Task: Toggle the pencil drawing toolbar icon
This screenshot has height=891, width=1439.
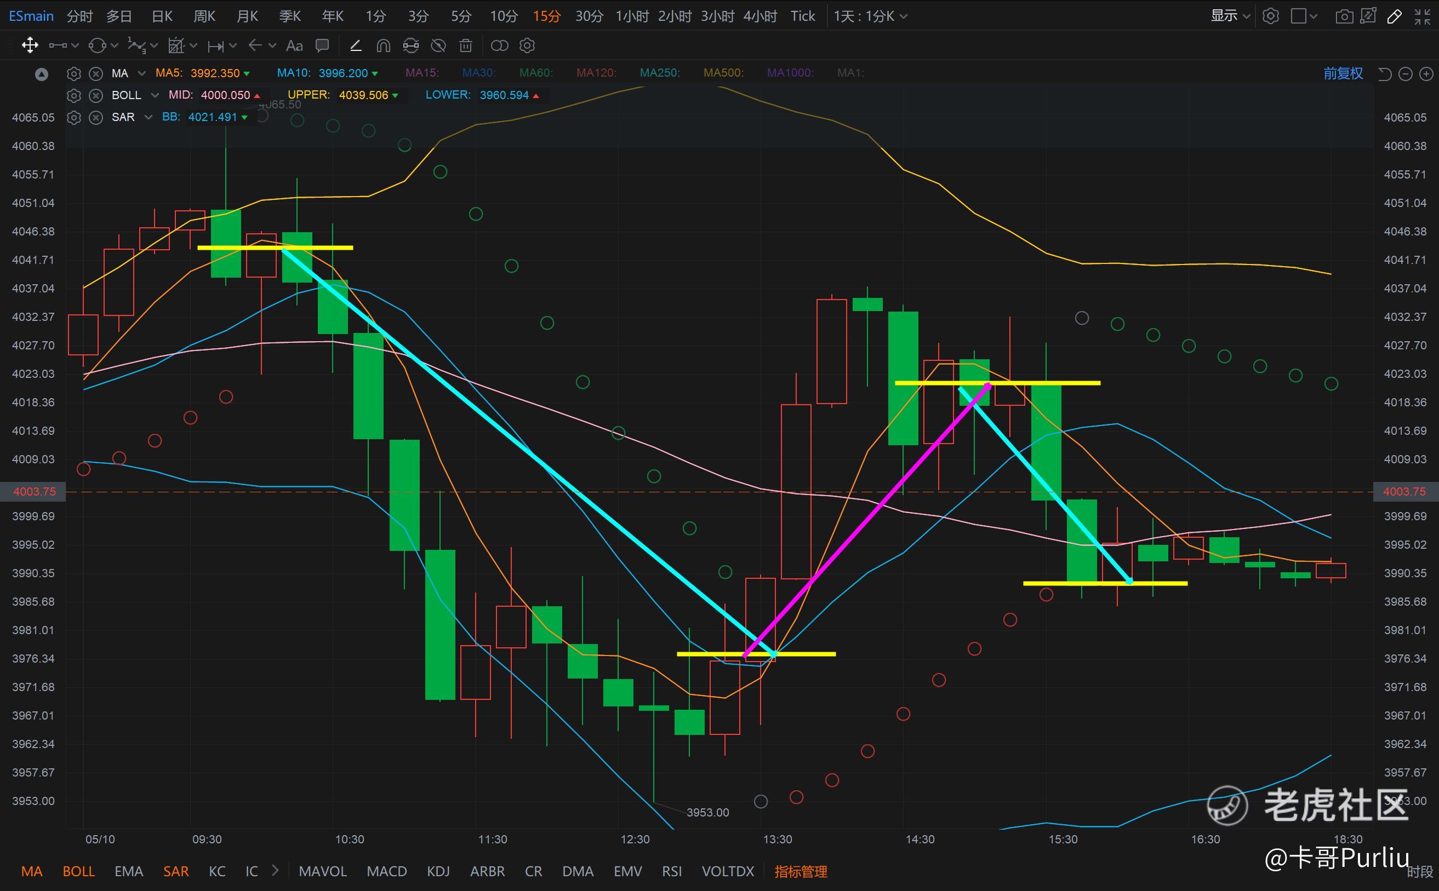Action: tap(1394, 16)
